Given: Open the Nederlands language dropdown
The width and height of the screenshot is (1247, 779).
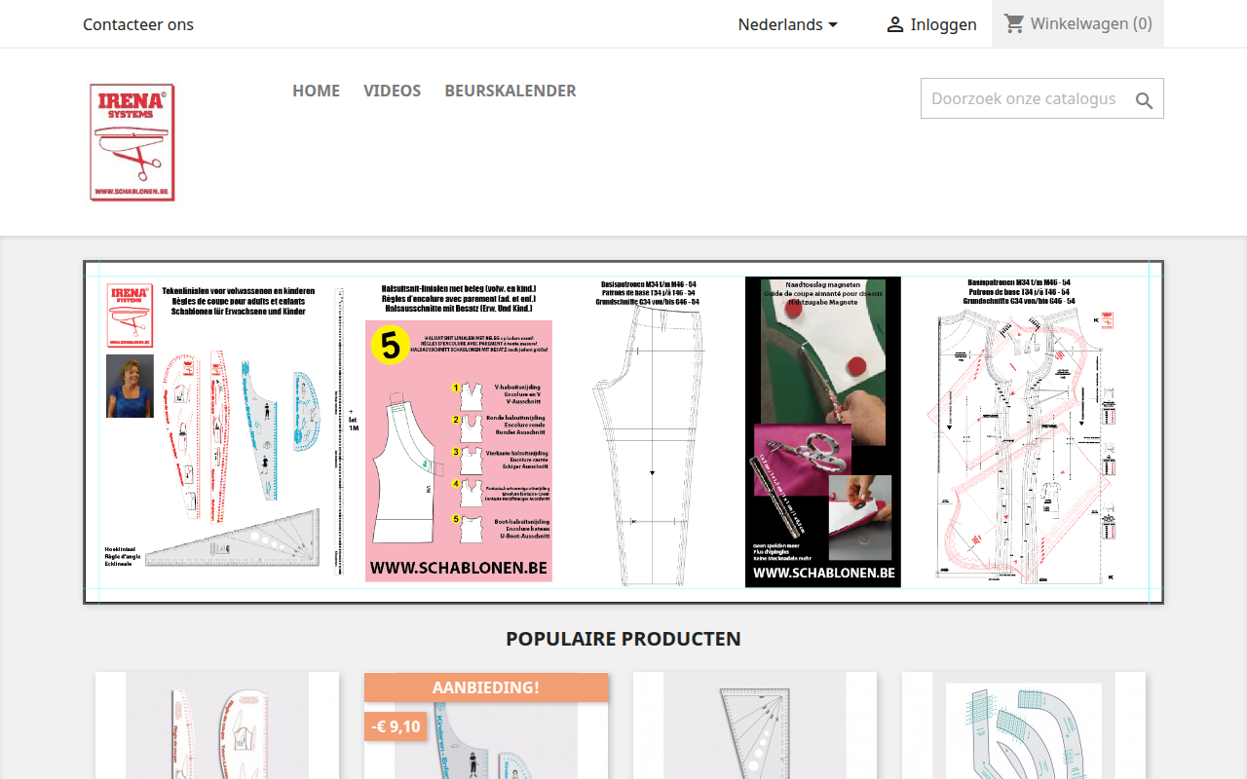Looking at the screenshot, I should tap(788, 24).
